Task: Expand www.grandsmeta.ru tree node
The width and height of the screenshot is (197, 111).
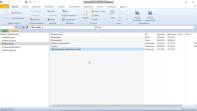Action: (1, 47)
